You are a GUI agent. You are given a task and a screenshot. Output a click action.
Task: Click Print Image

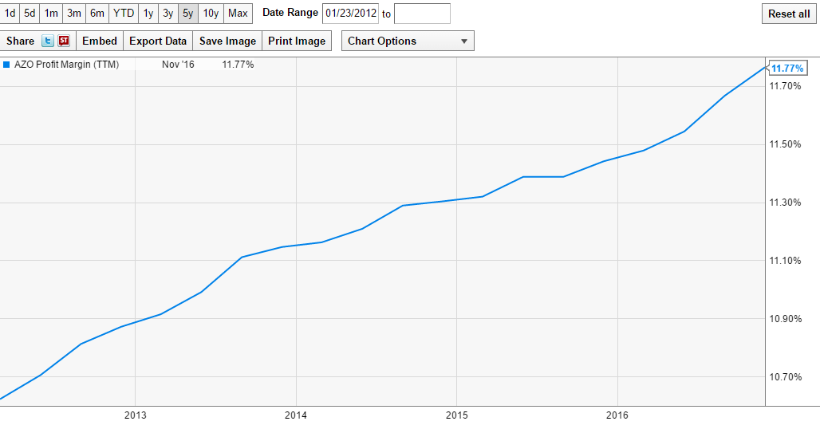pos(297,41)
